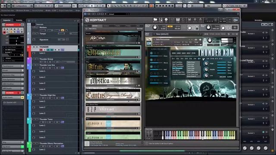Select the Shevannai library banner

coord(113,53)
